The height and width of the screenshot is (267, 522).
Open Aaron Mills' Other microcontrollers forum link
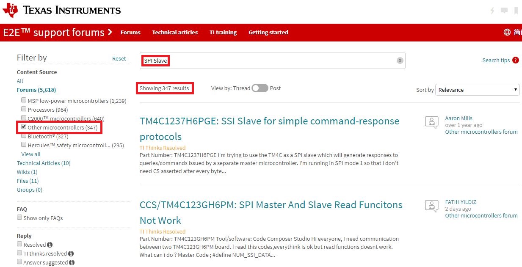tap(481, 132)
